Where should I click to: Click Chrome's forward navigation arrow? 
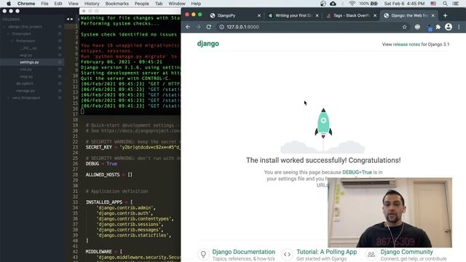click(198, 27)
